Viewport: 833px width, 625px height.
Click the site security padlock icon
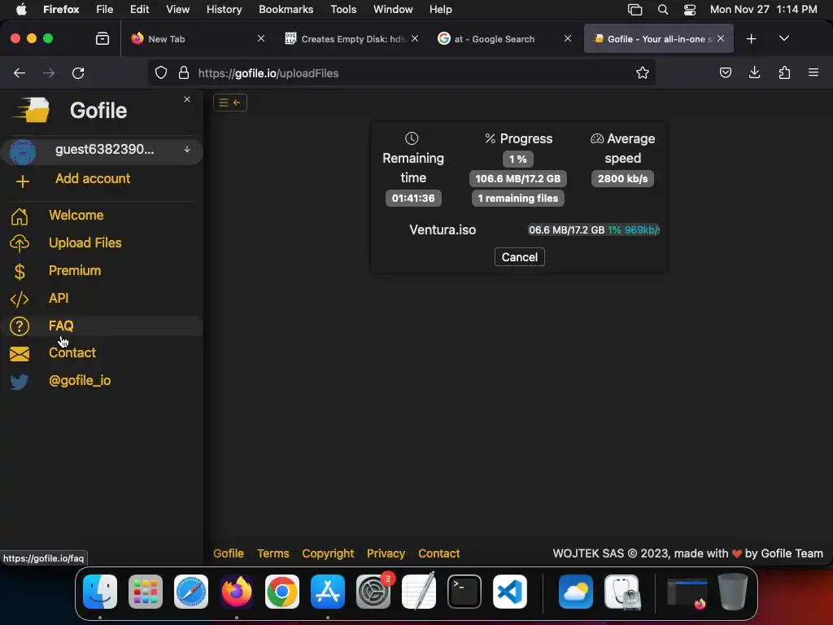184,72
